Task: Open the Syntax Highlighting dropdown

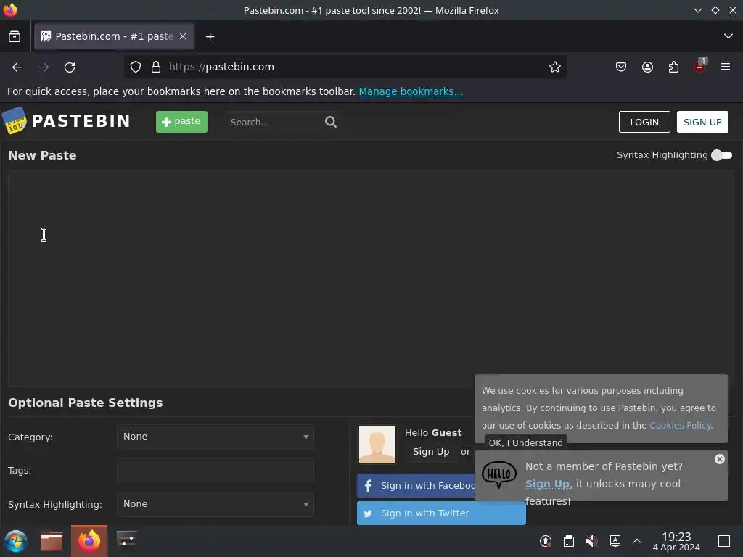Action: click(x=215, y=504)
